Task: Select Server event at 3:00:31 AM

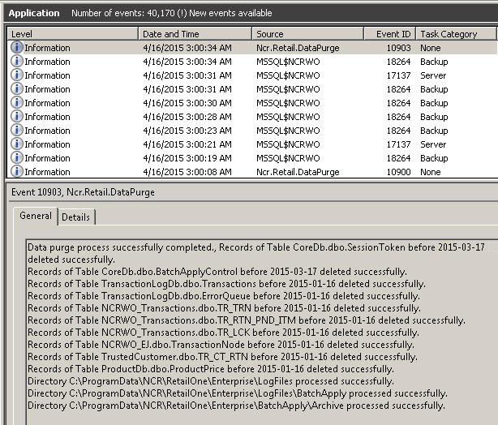Action: tap(252, 75)
